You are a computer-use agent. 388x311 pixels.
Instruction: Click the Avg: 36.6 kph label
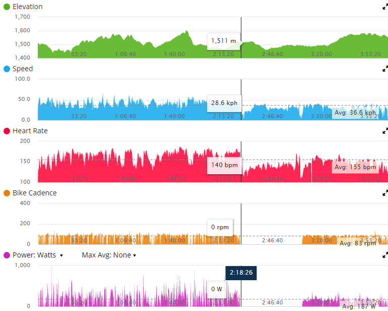(x=355, y=113)
